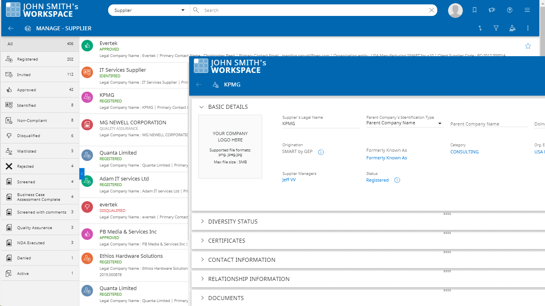The width and height of the screenshot is (545, 306).
Task: Click the Formerly Known As link
Action: click(387, 158)
